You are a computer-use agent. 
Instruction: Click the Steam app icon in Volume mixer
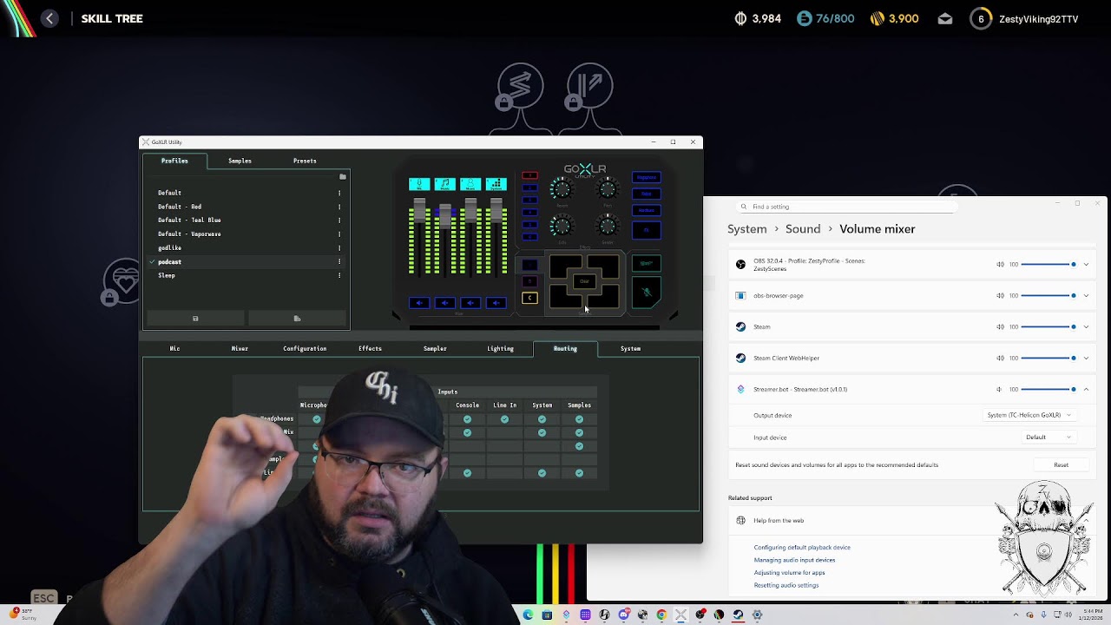740,326
